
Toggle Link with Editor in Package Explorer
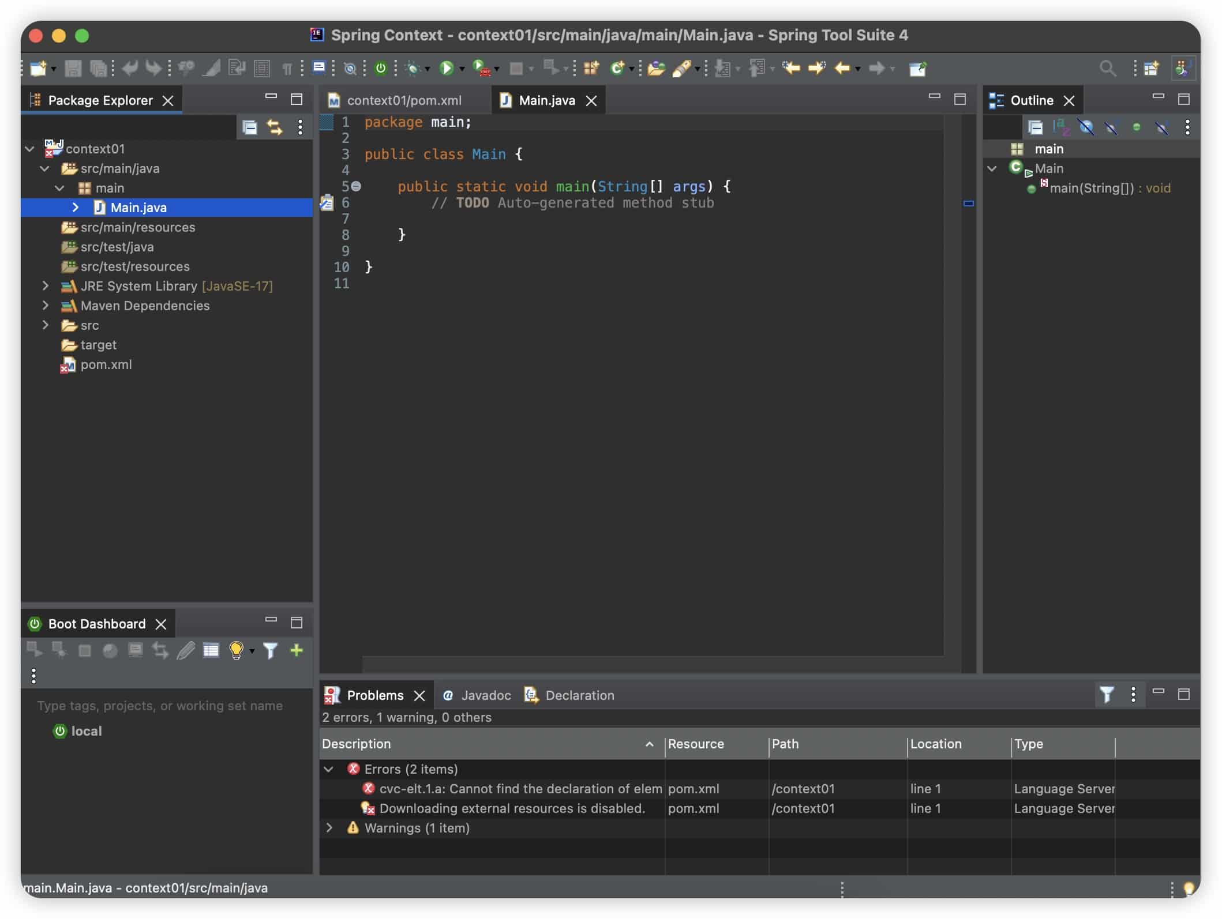275,127
